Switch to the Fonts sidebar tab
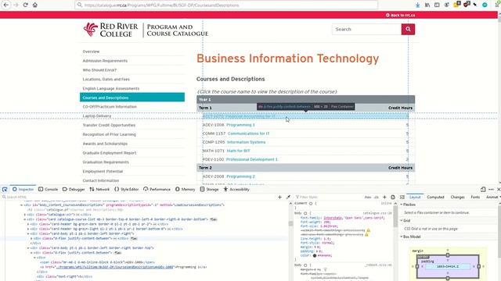This screenshot has height=281, width=501. coord(475,197)
